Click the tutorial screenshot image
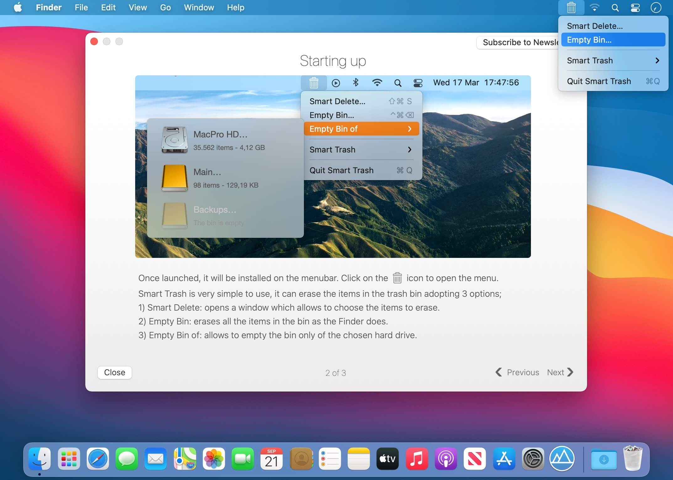Viewport: 673px width, 480px height. pos(333,167)
